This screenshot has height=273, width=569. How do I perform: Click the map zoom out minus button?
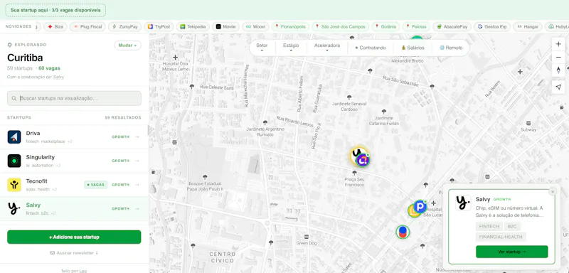coord(558,58)
